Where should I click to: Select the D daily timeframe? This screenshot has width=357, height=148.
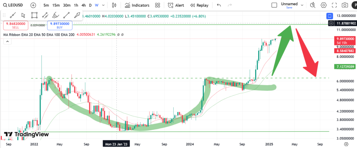[x=90, y=5]
